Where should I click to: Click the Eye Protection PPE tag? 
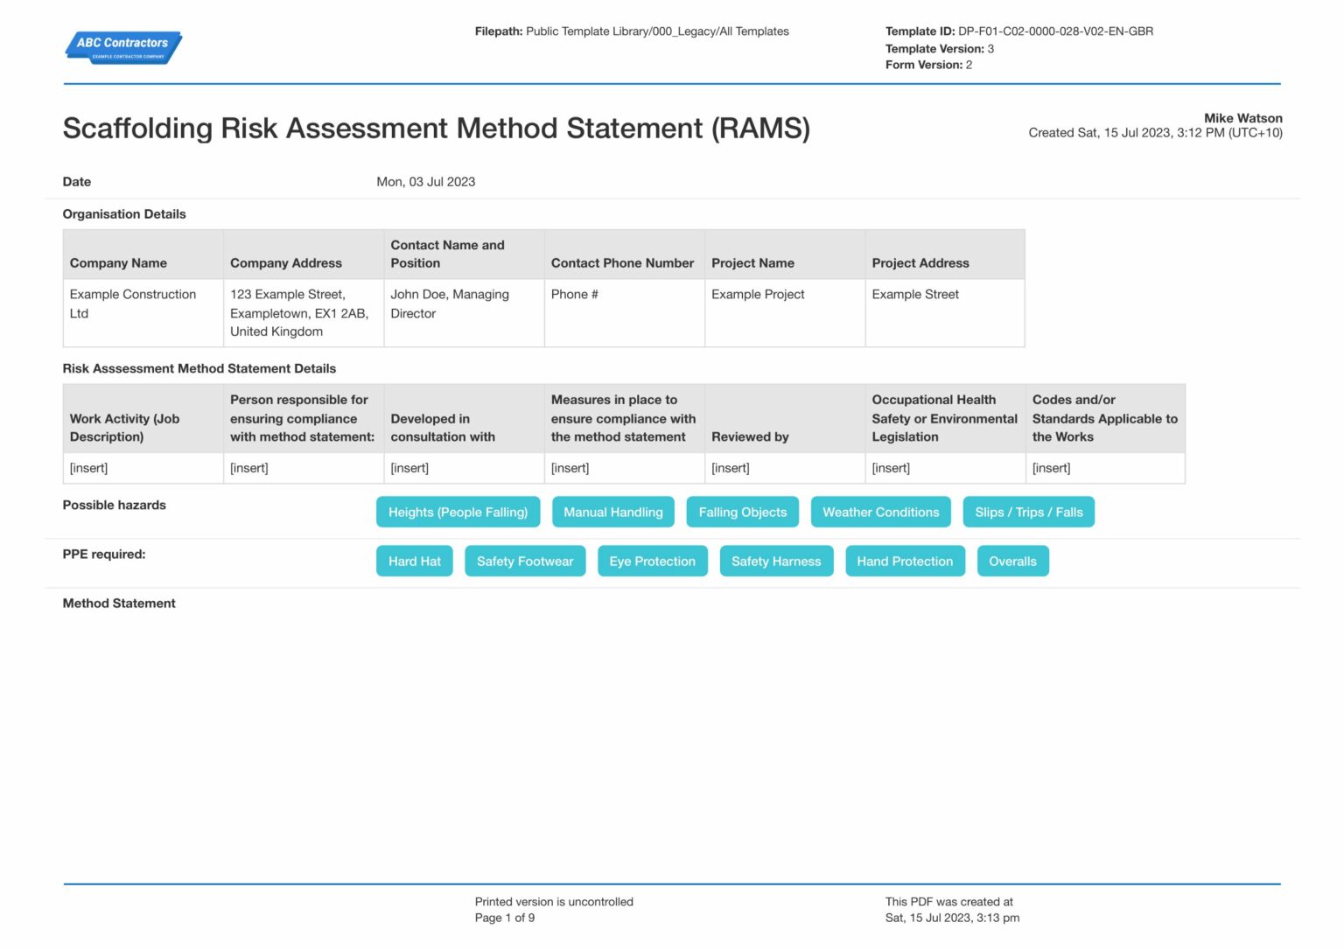pos(652,562)
